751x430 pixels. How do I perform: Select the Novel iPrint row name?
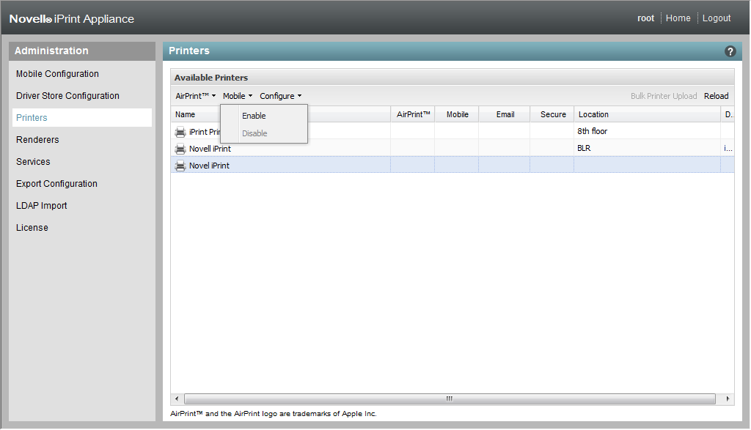click(209, 166)
